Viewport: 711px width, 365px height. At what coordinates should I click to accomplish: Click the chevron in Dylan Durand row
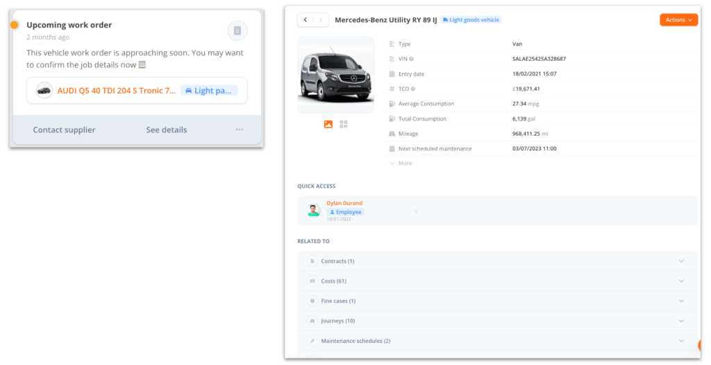416,211
